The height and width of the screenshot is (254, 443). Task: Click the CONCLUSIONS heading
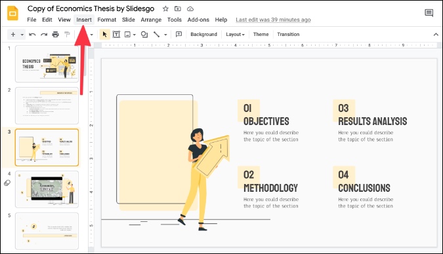click(x=364, y=188)
